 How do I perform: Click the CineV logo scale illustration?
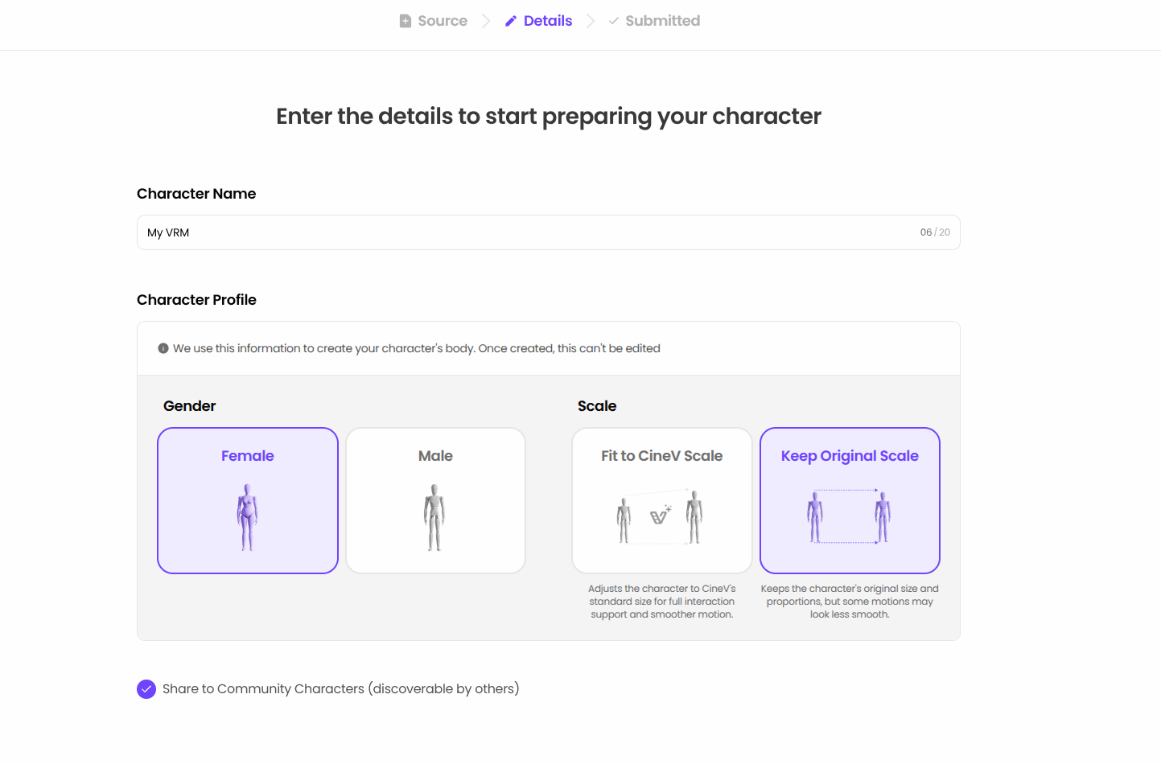pyautogui.click(x=660, y=516)
